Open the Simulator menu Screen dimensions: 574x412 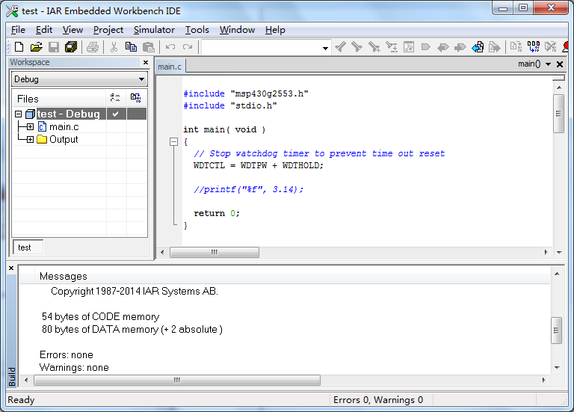click(154, 30)
